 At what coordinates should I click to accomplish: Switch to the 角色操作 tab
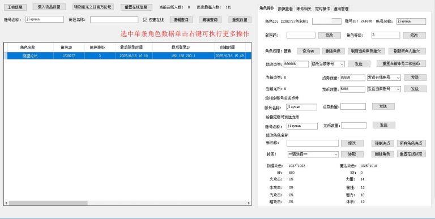(x=267, y=8)
